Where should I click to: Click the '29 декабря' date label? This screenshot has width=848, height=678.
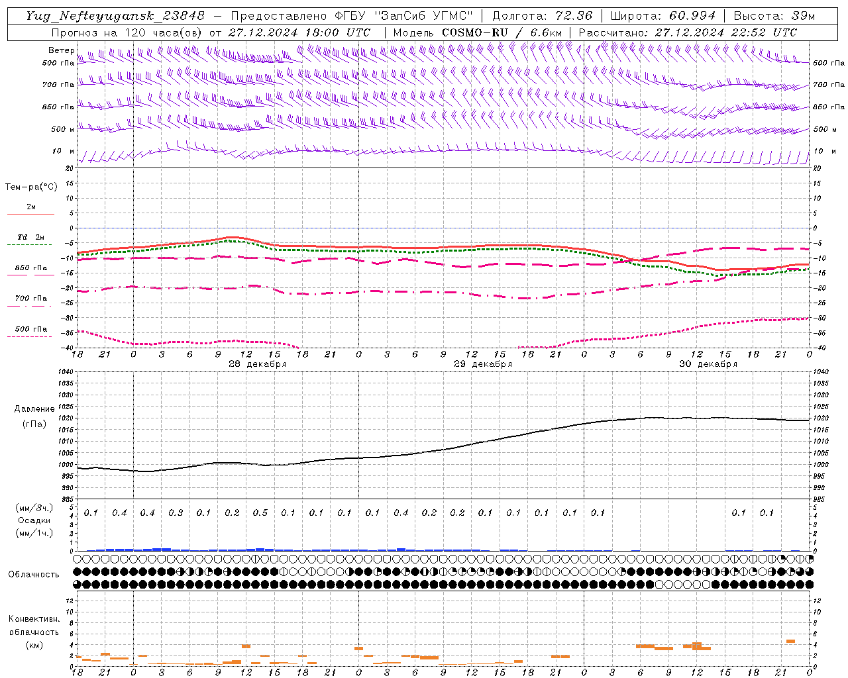point(483,364)
